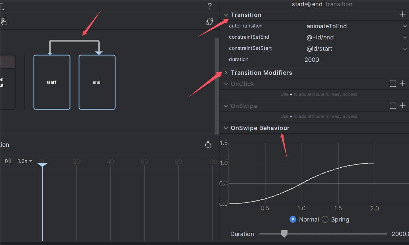This screenshot has width=409, height=245.
Task: Select the end constraint set box
Action: [97, 82]
